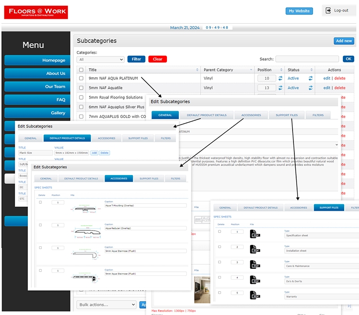Screen dimensions: 359x315
Task: Click the Log-out door icon
Action: 328,10
